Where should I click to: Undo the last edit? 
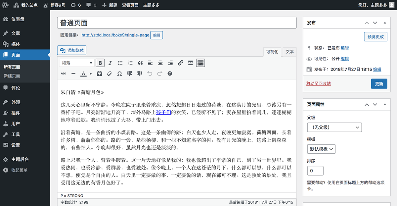click(150, 74)
